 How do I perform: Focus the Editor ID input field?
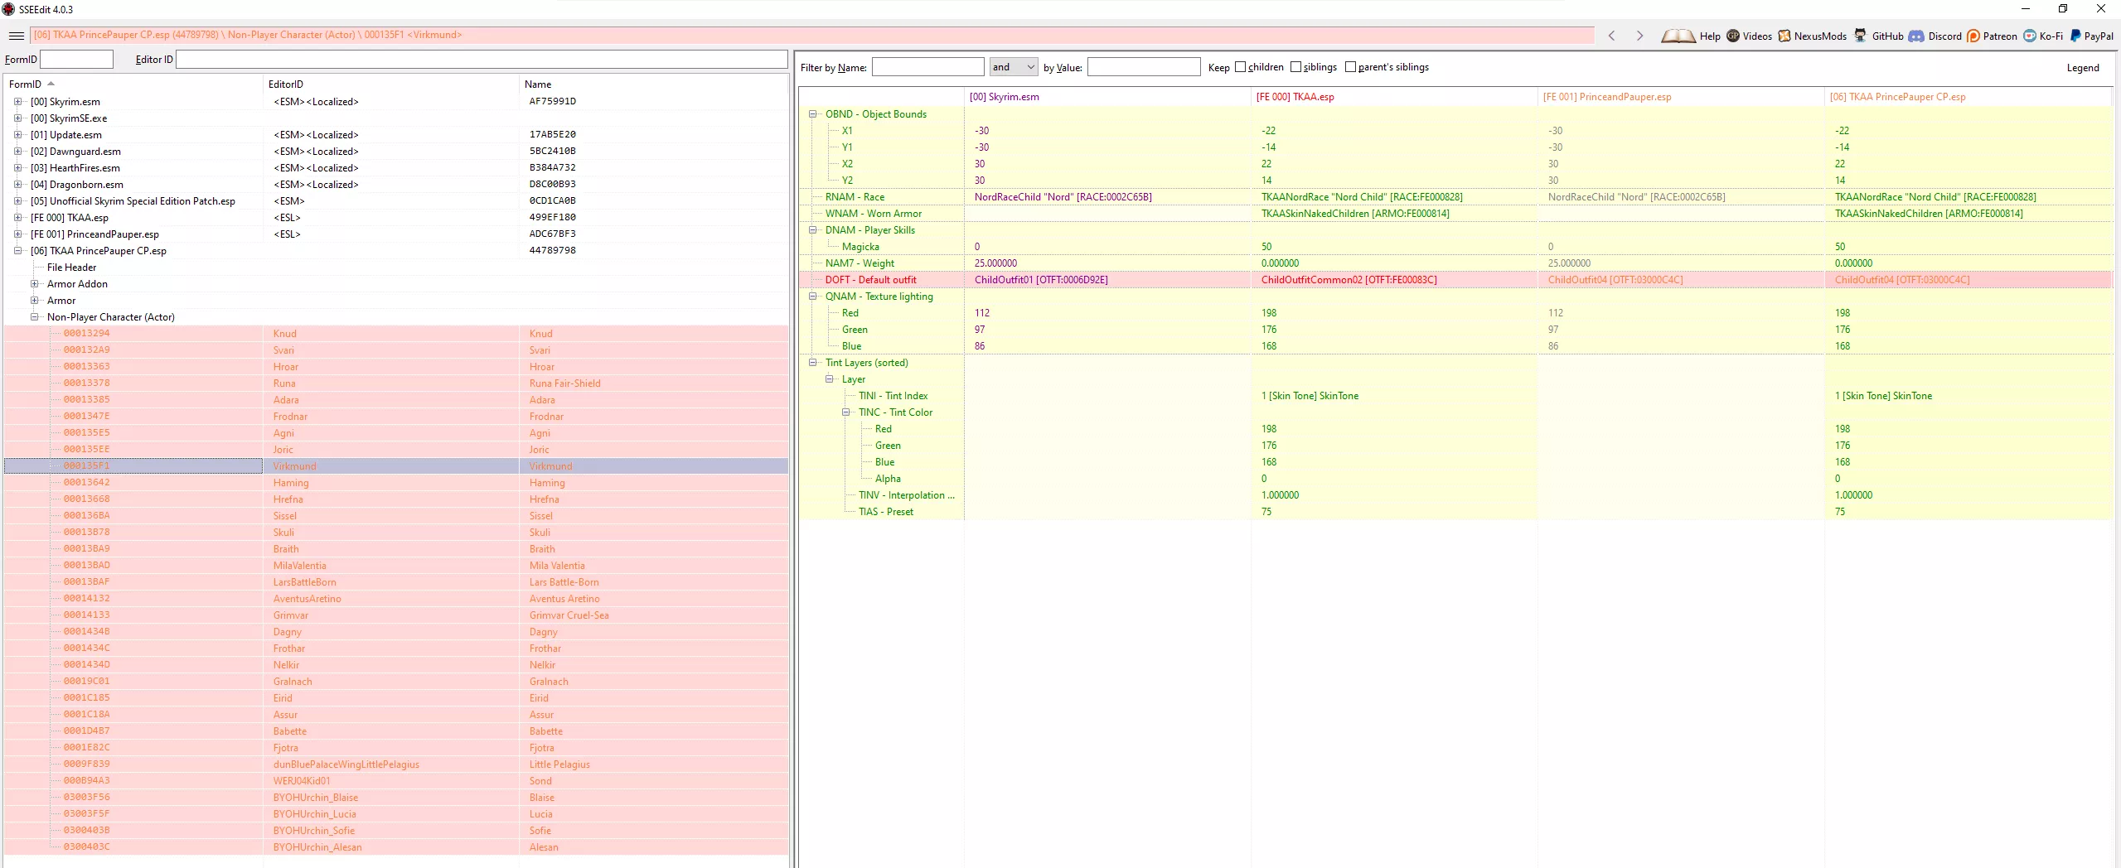point(482,60)
